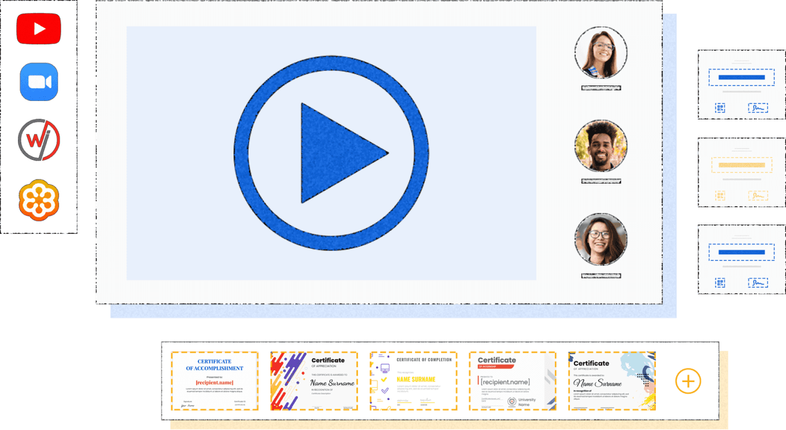Select the bottom avatar of woman with glasses

point(601,240)
